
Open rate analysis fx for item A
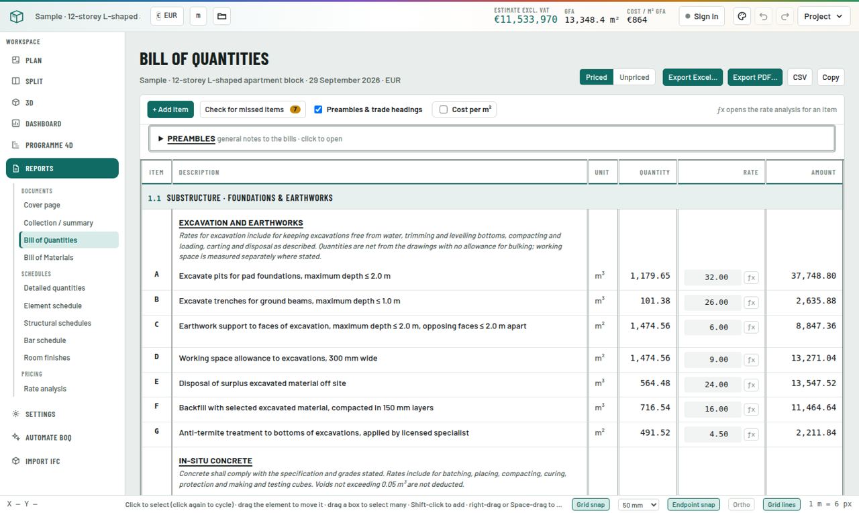(x=751, y=277)
